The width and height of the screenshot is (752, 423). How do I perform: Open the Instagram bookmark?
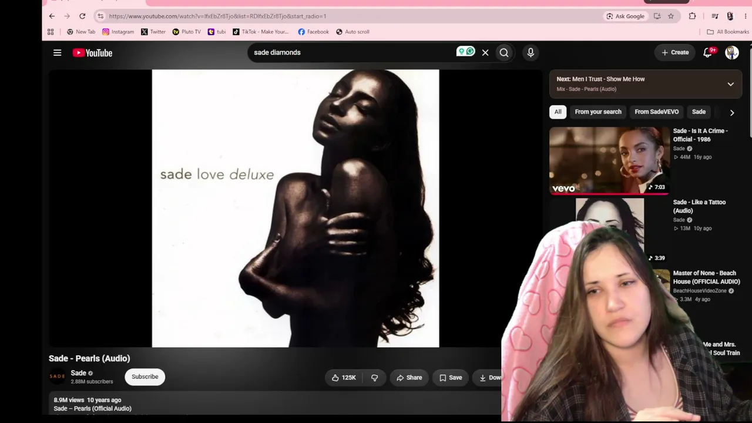[x=118, y=32]
